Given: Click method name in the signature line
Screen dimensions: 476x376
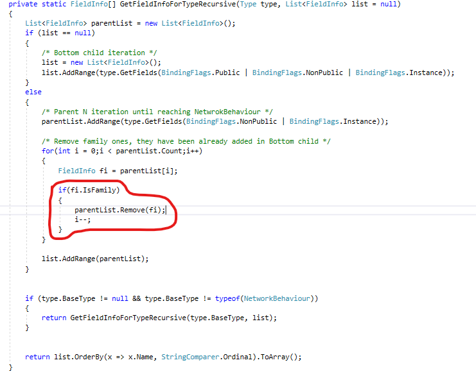Looking at the screenshot, I should click(x=178, y=4).
